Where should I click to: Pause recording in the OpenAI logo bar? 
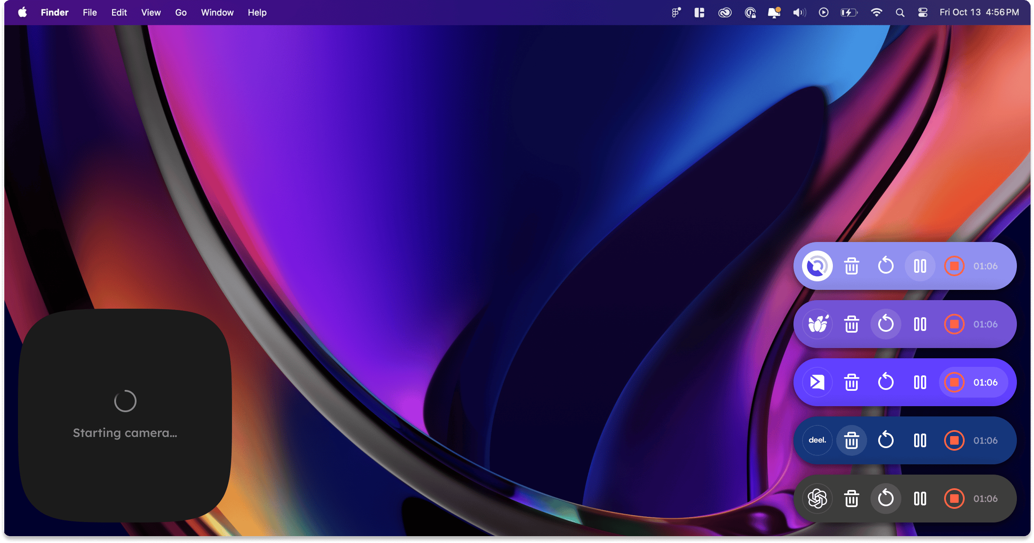[920, 499]
